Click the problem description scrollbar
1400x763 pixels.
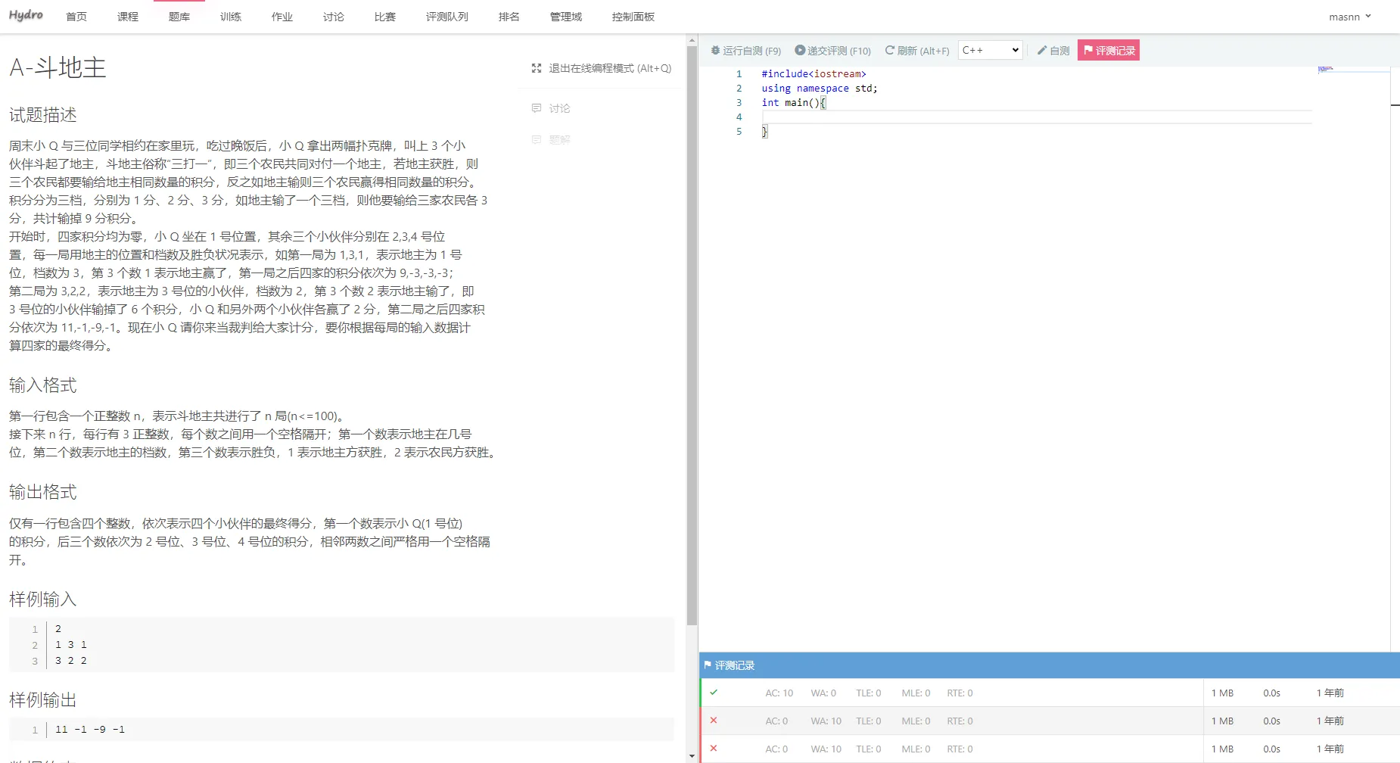point(692,333)
